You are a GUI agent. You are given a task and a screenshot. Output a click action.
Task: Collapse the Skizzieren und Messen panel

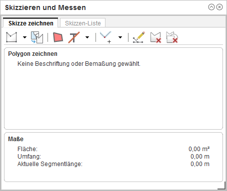point(211,7)
